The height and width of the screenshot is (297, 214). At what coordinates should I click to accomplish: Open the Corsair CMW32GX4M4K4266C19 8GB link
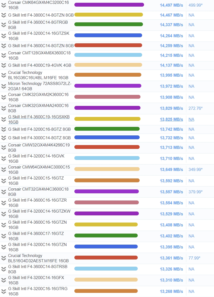pyautogui.click(x=39, y=148)
